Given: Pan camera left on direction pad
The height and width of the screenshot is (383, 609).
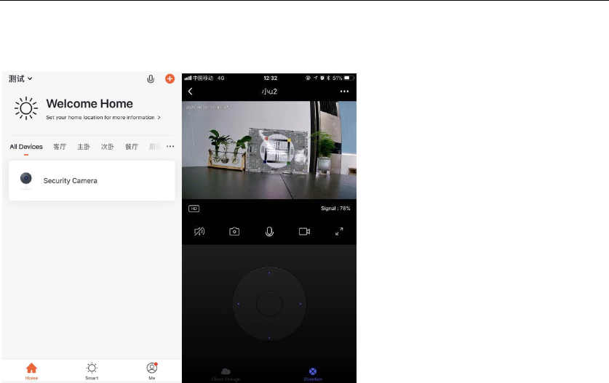Looking at the screenshot, I should [x=238, y=304].
